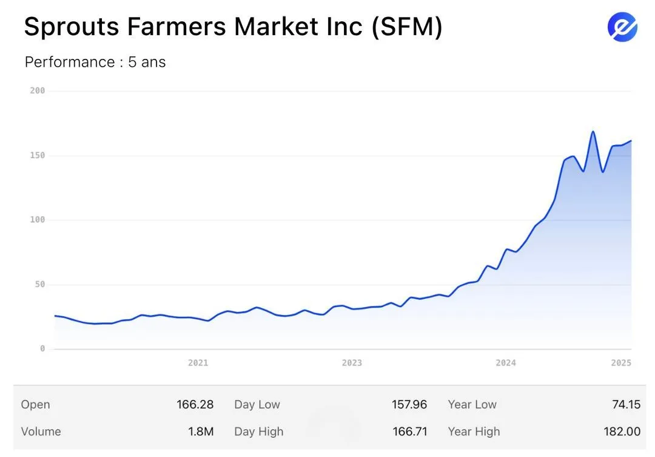Click the "Year High" label text

point(474,432)
